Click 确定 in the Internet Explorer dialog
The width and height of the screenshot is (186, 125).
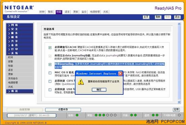pos(99,90)
